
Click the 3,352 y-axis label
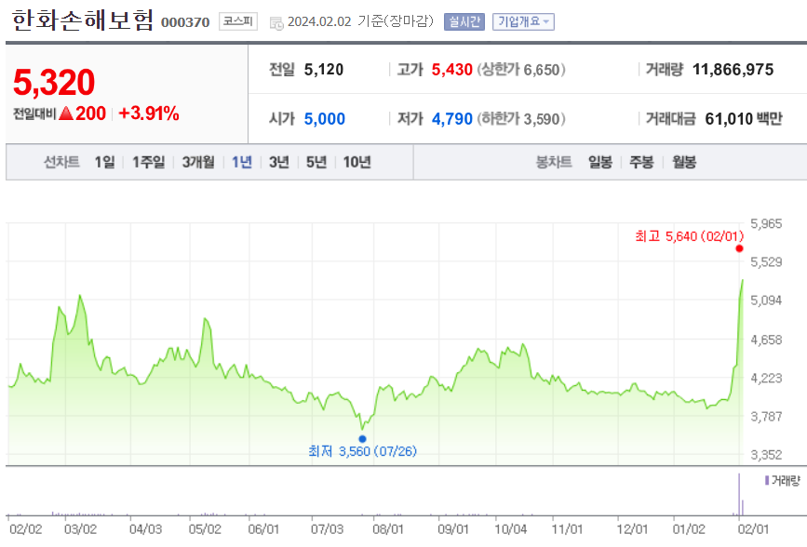coord(766,455)
